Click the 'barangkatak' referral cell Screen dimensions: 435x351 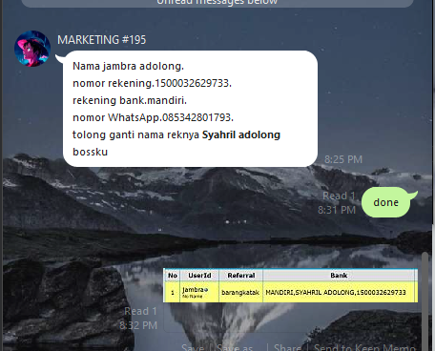pyautogui.click(x=240, y=292)
